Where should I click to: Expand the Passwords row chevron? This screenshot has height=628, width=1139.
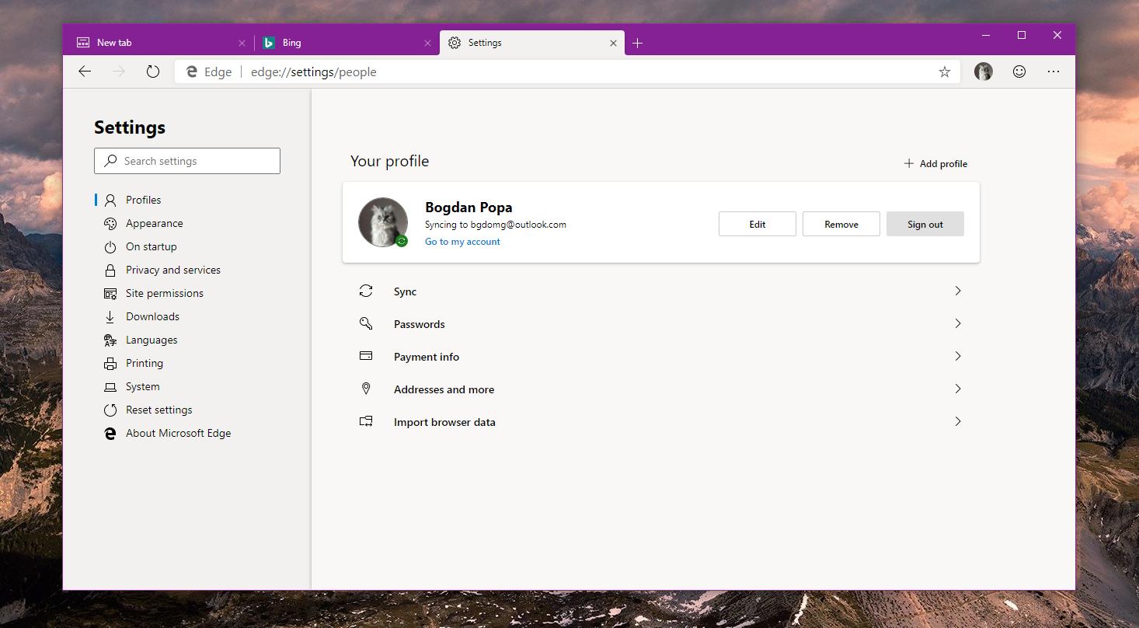coord(957,323)
